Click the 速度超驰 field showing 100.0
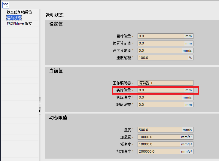The image size is (219, 161). coord(165,58)
